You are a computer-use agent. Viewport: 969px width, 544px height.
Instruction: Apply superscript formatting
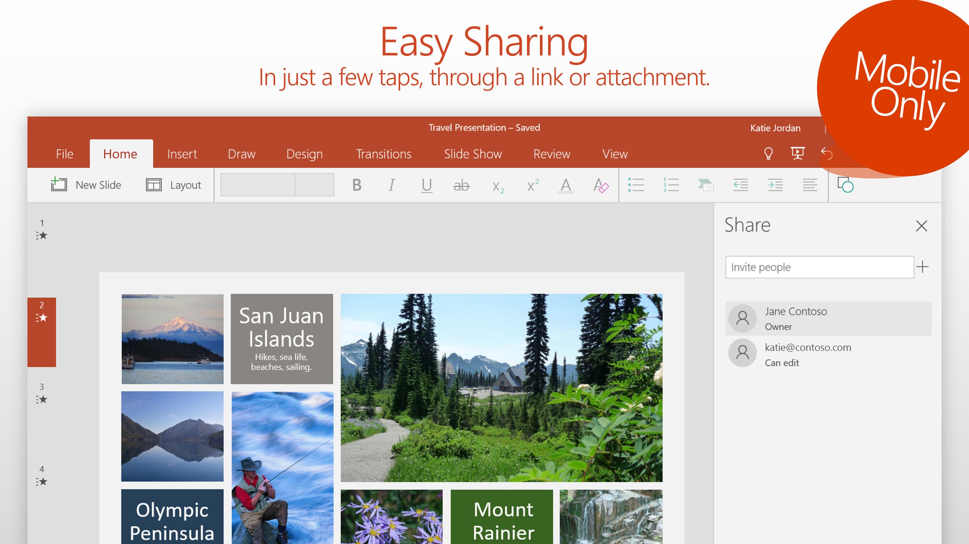point(532,185)
